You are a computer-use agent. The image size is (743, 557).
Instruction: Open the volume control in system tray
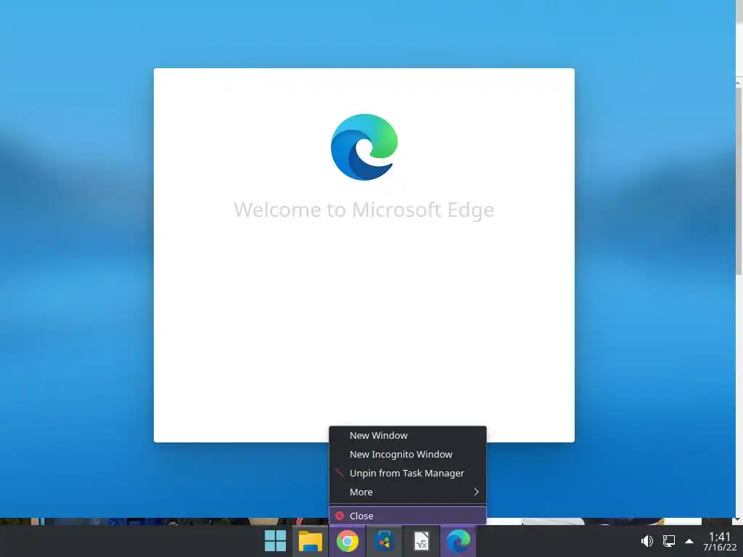pos(646,541)
